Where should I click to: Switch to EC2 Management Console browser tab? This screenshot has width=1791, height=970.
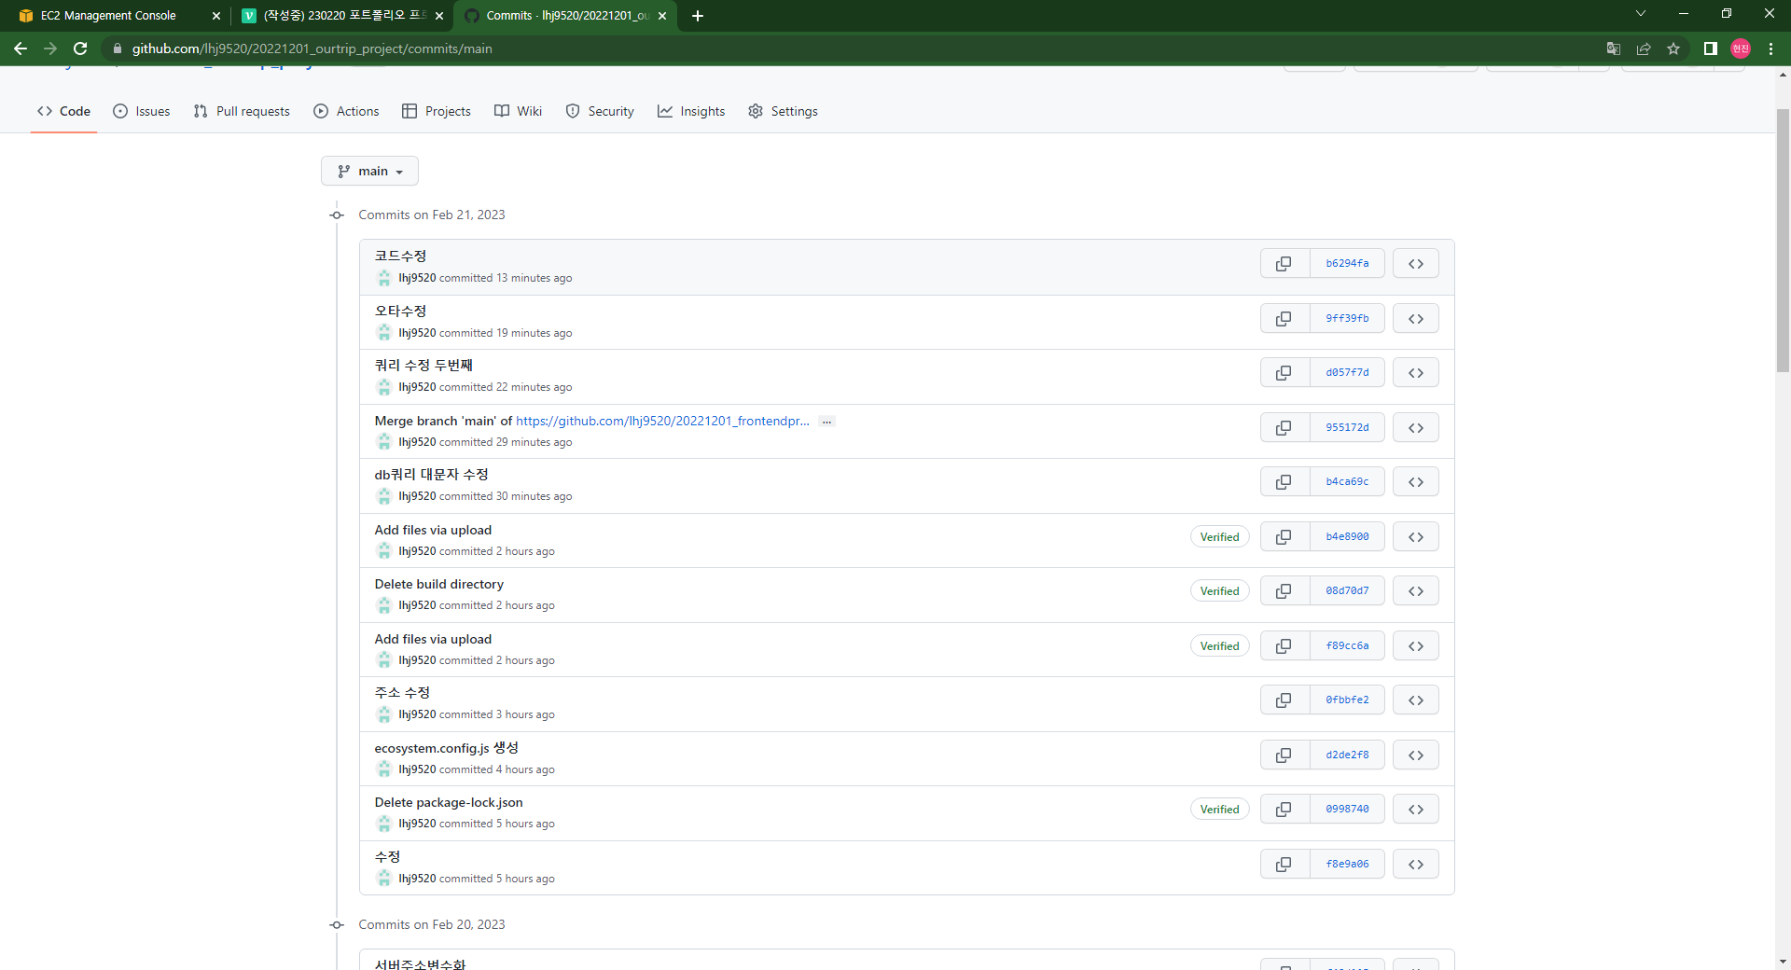click(x=109, y=15)
